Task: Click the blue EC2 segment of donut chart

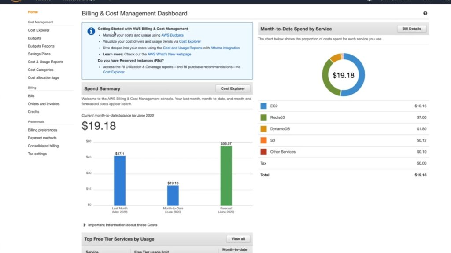Action: coord(361,75)
